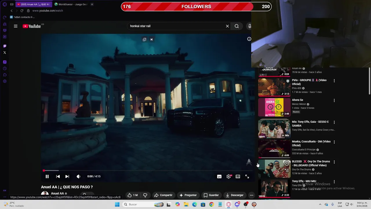Viewport: 371px width, 209px height.
Task: Open the video info card icon
Action: 249,39
